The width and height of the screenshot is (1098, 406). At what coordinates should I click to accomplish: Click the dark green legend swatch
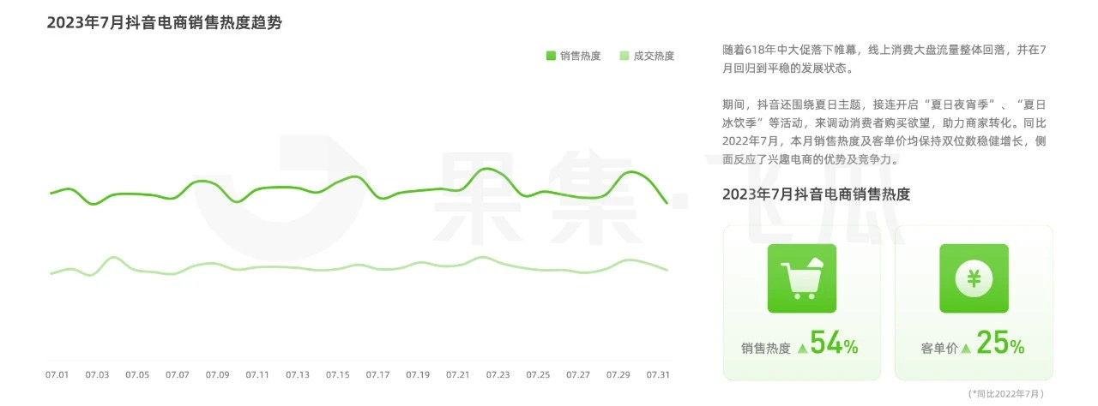(x=551, y=56)
